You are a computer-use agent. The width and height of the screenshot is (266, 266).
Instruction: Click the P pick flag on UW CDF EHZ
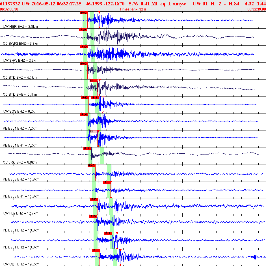click(96, 250)
